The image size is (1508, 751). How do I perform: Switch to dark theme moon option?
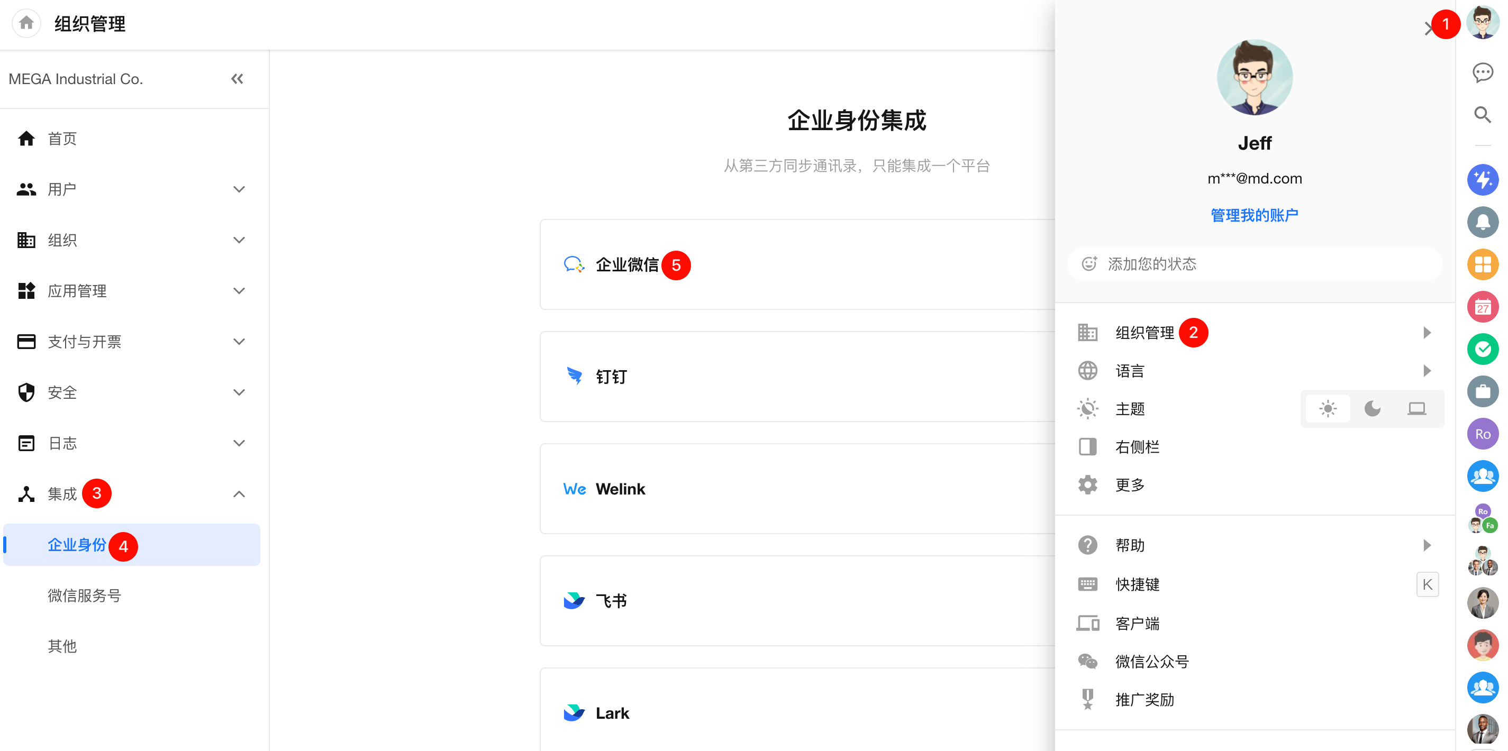tap(1372, 409)
